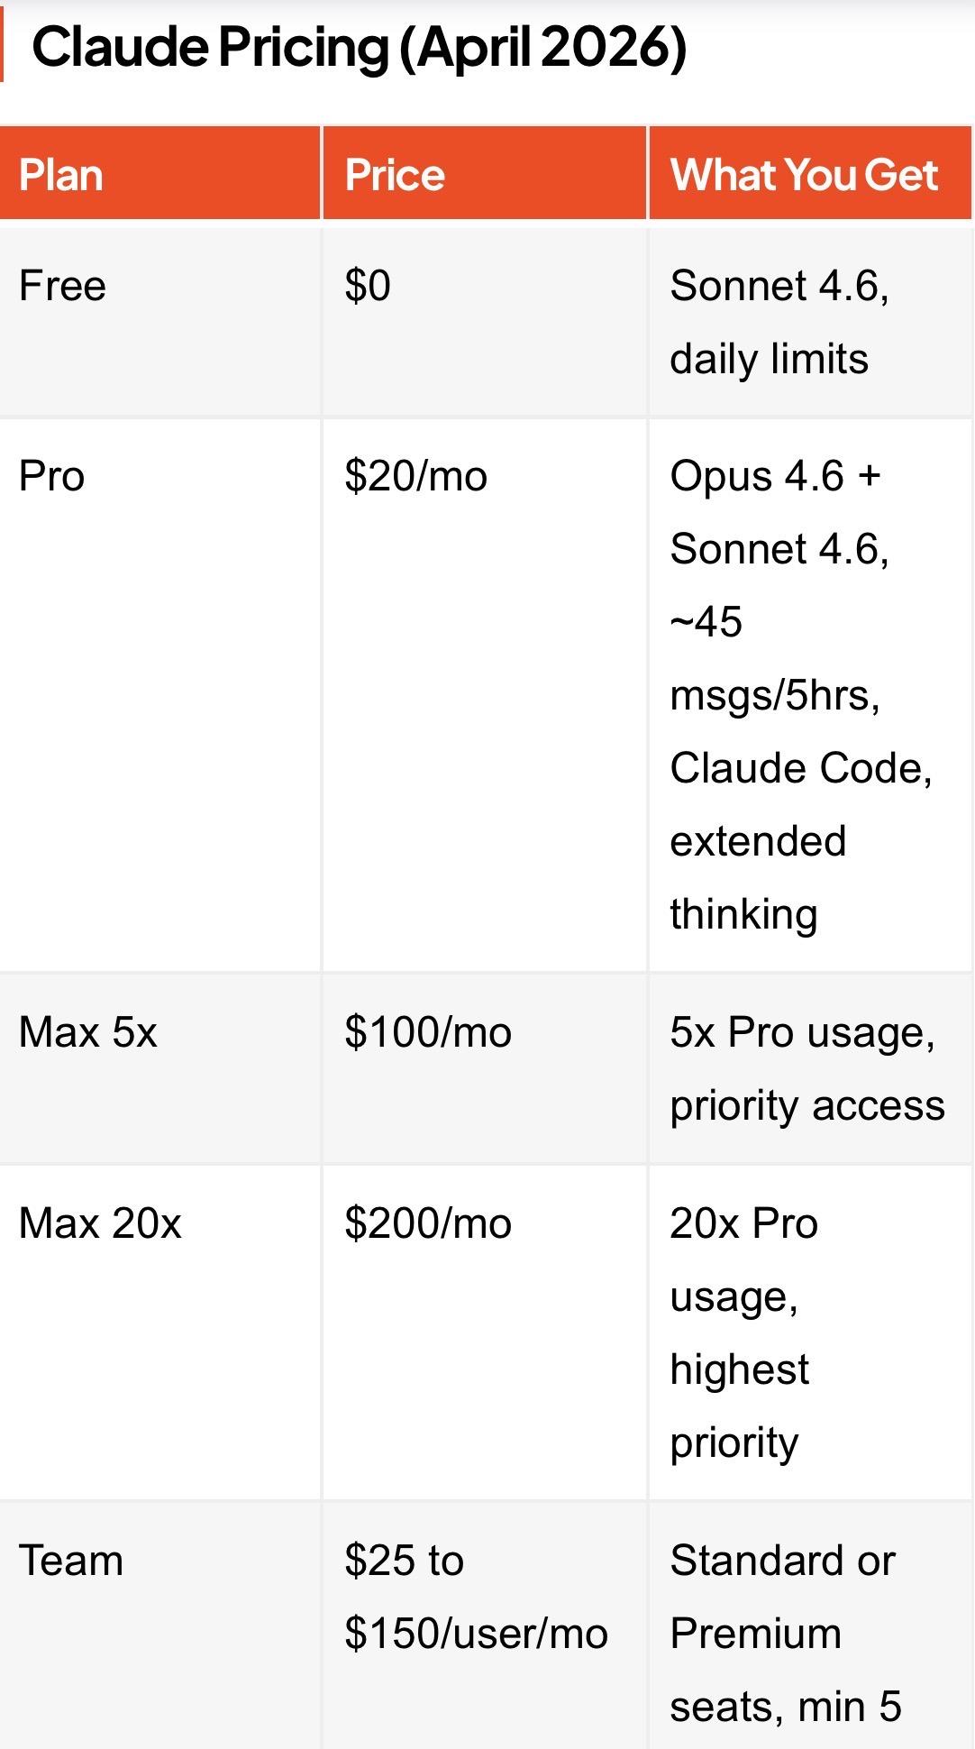Click the 'Sonnet 4.6, daily limits' description
The image size is (975, 1749).
(779, 322)
